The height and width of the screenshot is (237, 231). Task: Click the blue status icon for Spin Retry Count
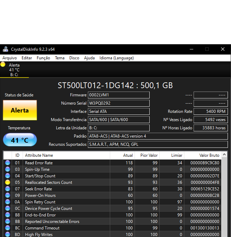[8, 202]
